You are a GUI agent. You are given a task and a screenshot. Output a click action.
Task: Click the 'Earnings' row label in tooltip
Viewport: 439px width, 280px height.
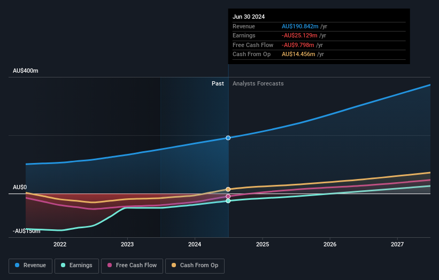click(x=244, y=35)
